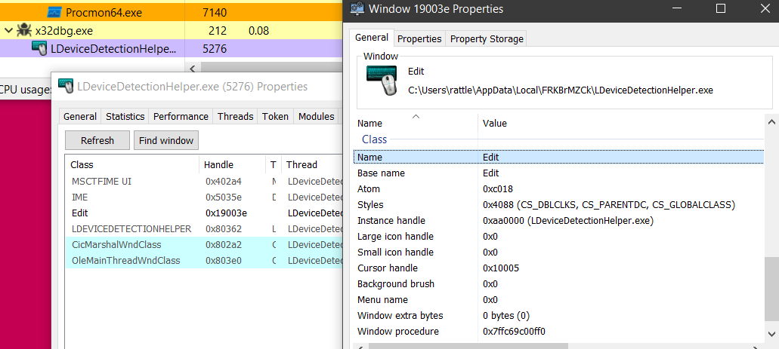779x349 pixels.
Task: Open the Modules tab
Action: pyautogui.click(x=316, y=116)
